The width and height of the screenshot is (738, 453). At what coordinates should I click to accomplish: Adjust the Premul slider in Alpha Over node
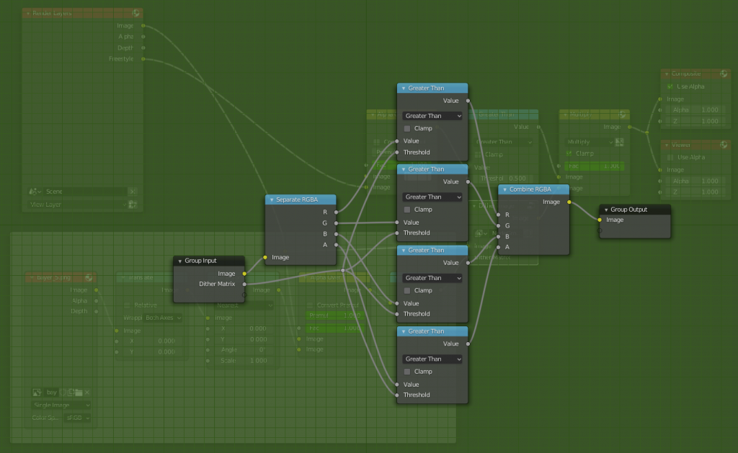point(335,315)
